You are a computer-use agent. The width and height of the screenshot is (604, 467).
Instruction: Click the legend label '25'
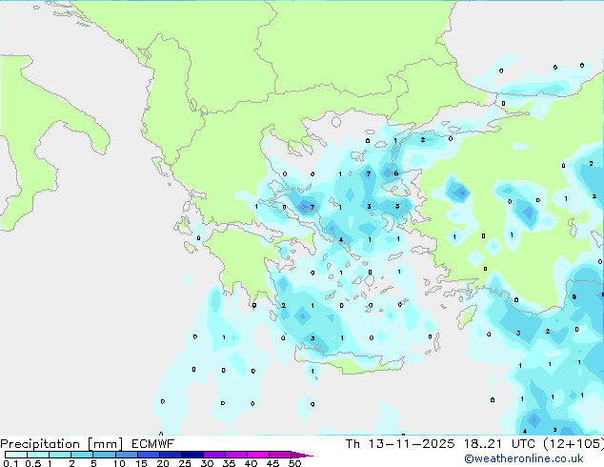point(185,463)
